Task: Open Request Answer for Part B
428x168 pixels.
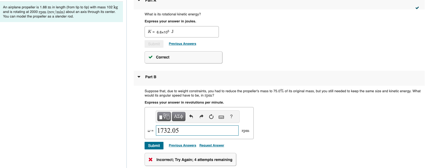Action: click(x=212, y=145)
